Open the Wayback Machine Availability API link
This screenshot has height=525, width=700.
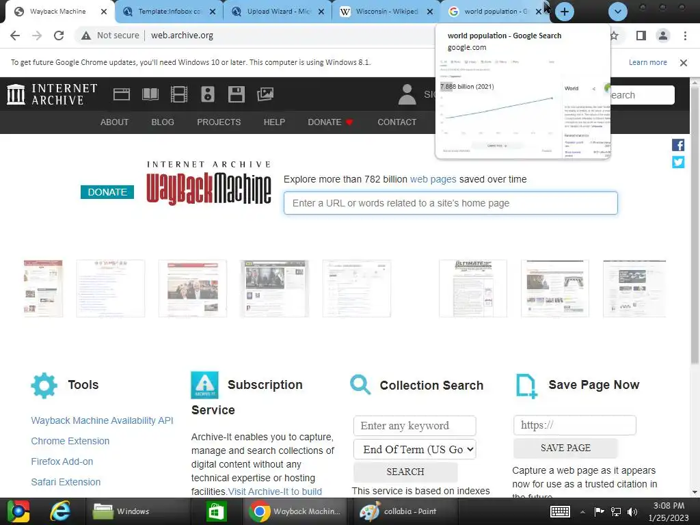[x=103, y=420]
